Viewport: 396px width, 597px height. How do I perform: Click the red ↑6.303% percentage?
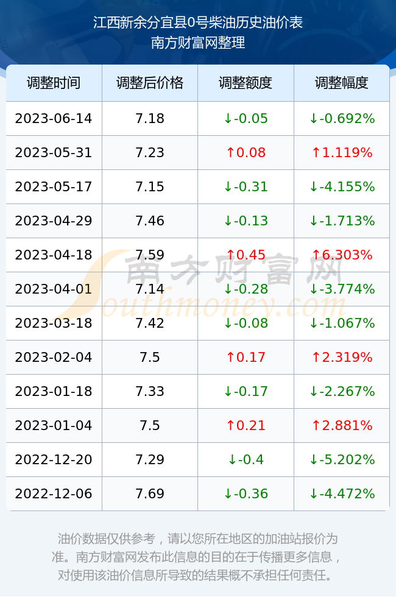coord(342,255)
